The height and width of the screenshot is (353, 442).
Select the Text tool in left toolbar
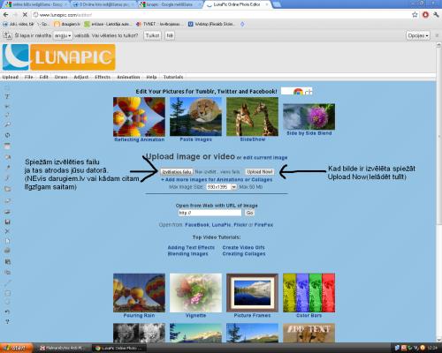click(x=7, y=96)
